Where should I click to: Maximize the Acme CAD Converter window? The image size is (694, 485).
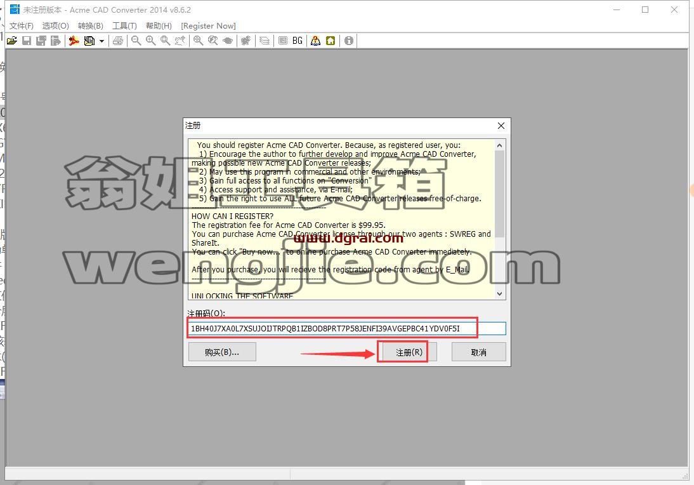645,10
